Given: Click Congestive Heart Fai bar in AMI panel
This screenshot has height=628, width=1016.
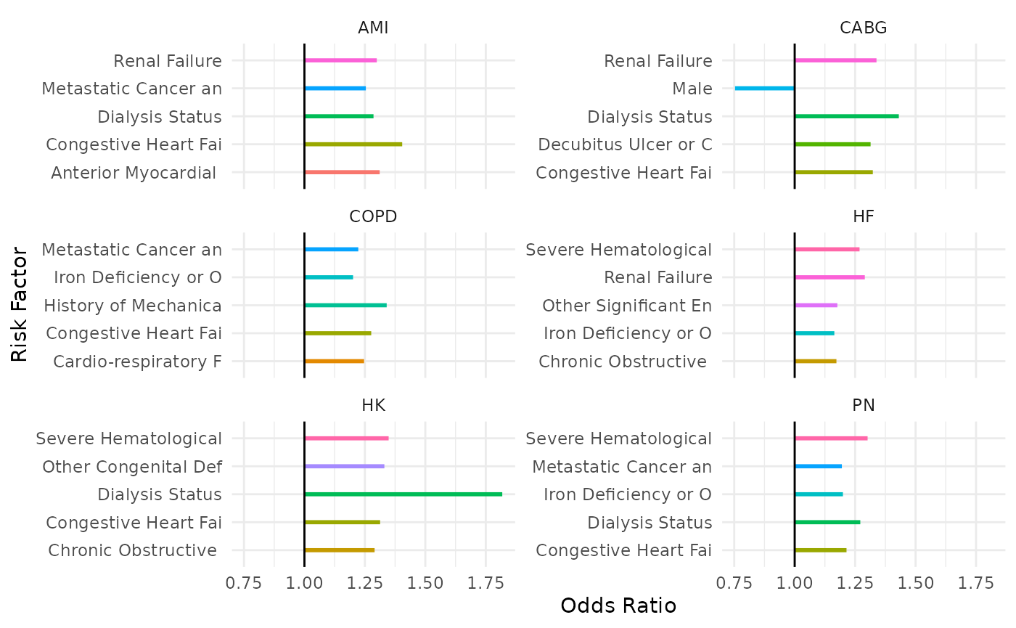Looking at the screenshot, I should click(353, 144).
